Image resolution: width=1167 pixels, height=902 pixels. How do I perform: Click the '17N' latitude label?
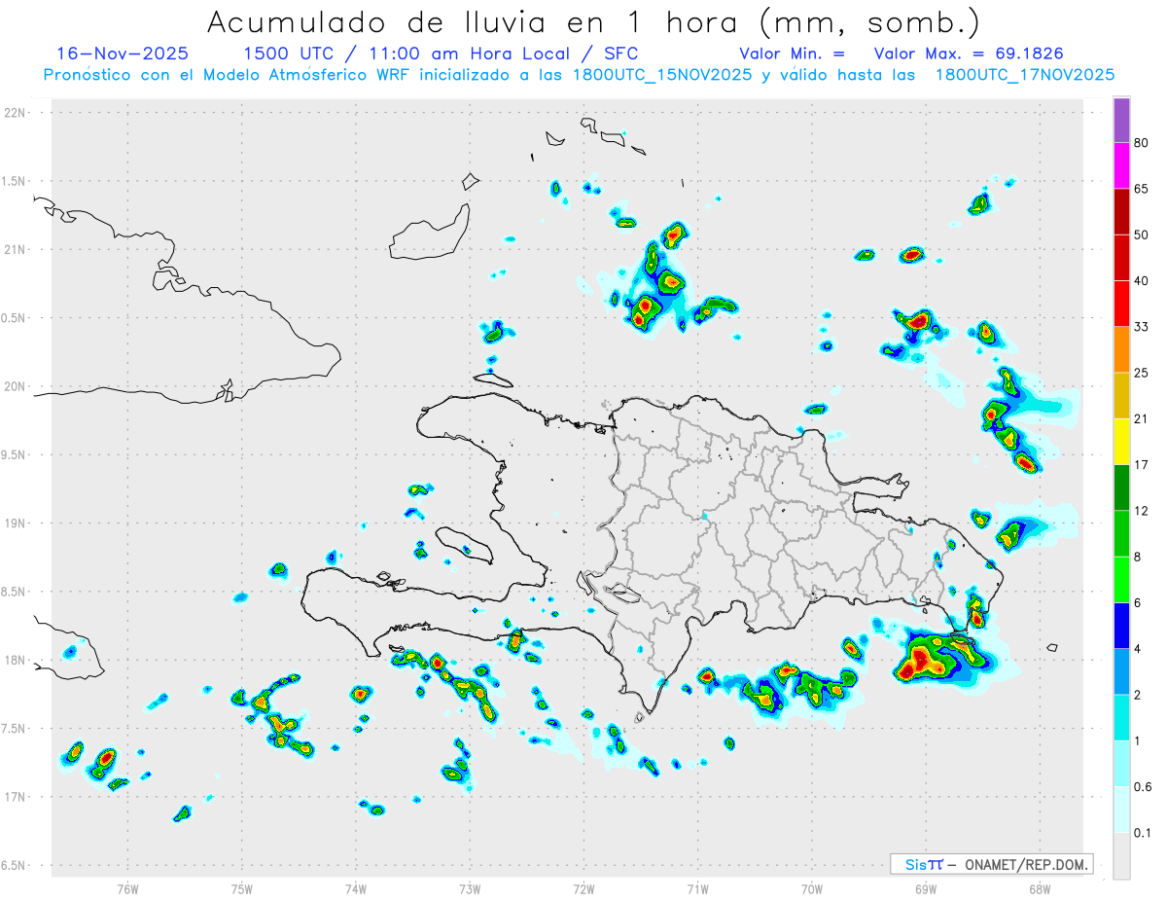point(14,797)
